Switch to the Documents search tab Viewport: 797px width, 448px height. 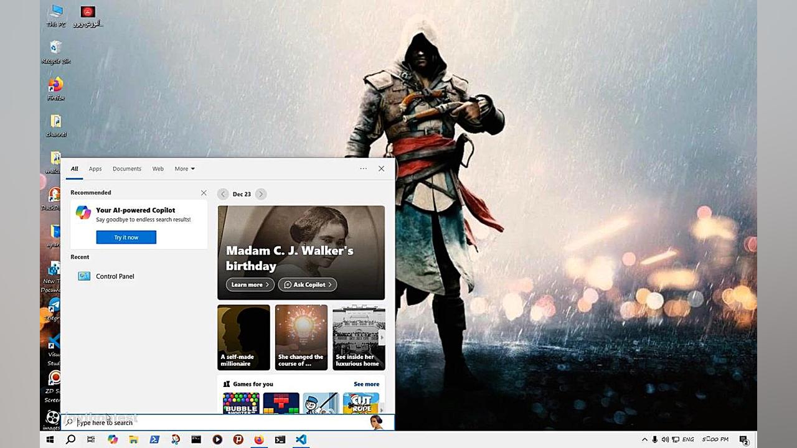(127, 169)
